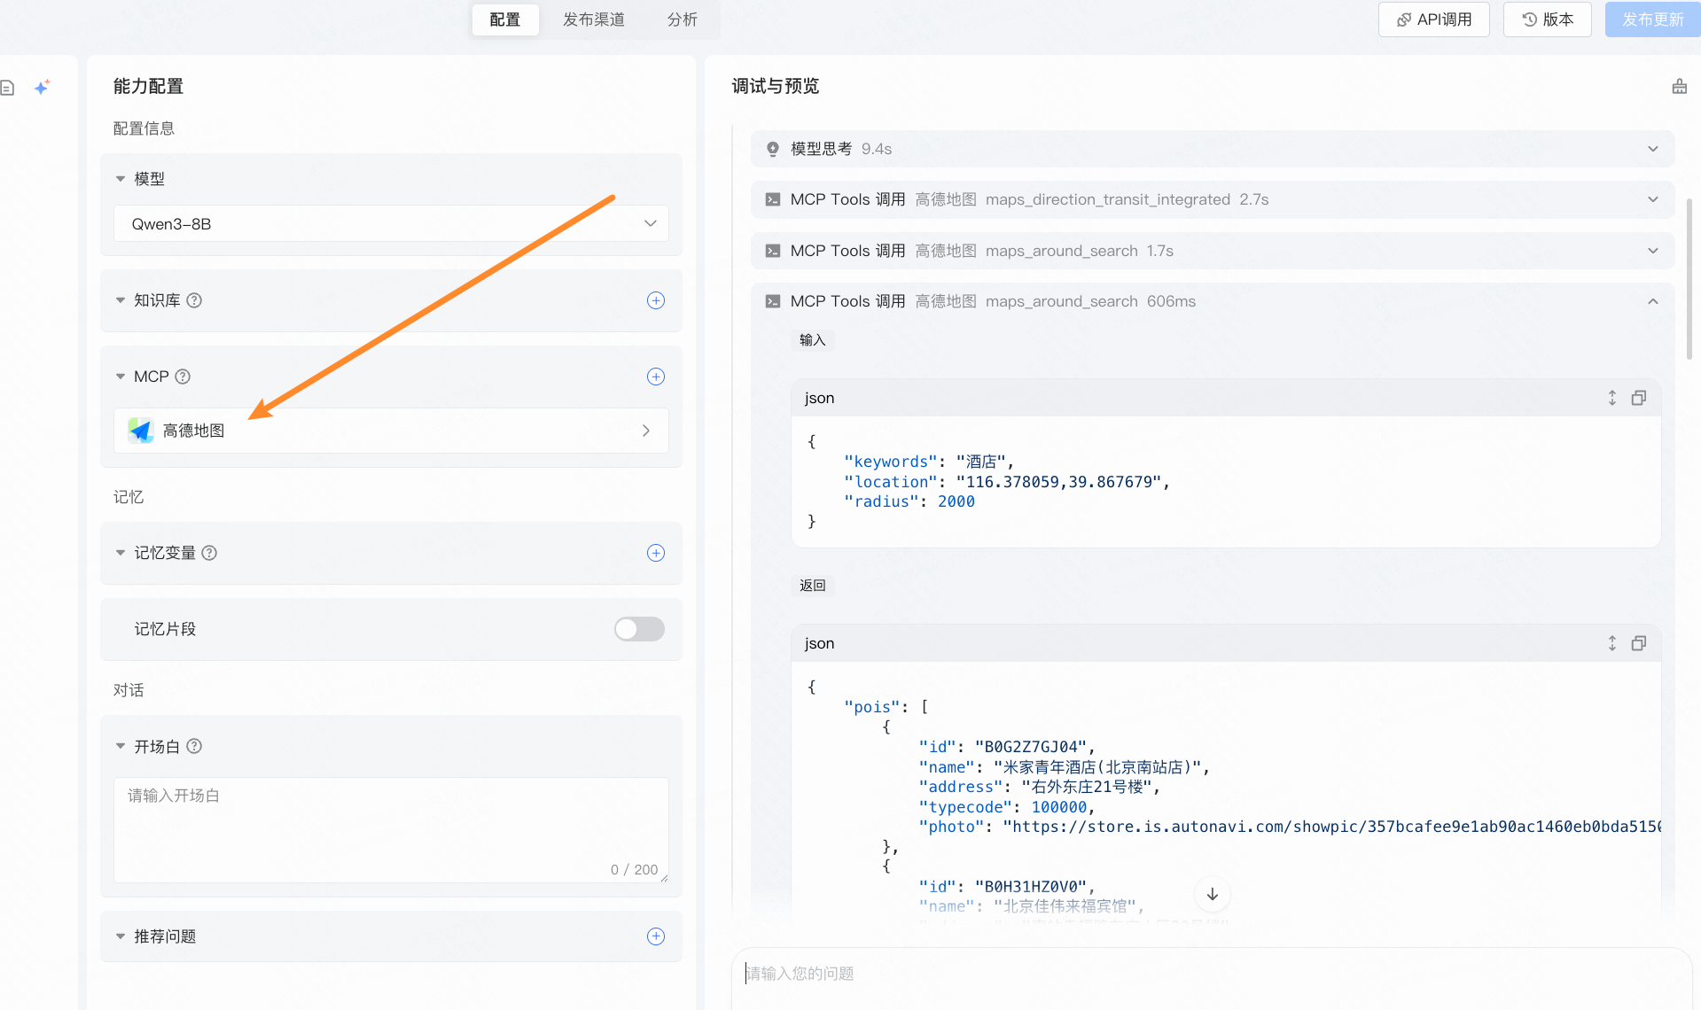Switch to the 配置 tab
The height and width of the screenshot is (1010, 1701).
[x=505, y=19]
